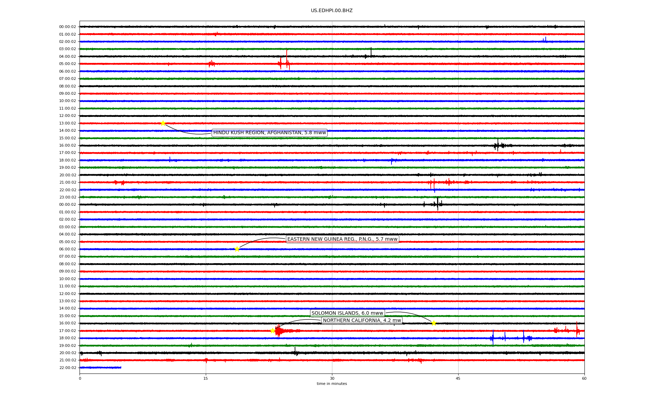The height and width of the screenshot is (415, 664).
Task: Click the 45 minute x-axis tick label
Action: (458, 378)
